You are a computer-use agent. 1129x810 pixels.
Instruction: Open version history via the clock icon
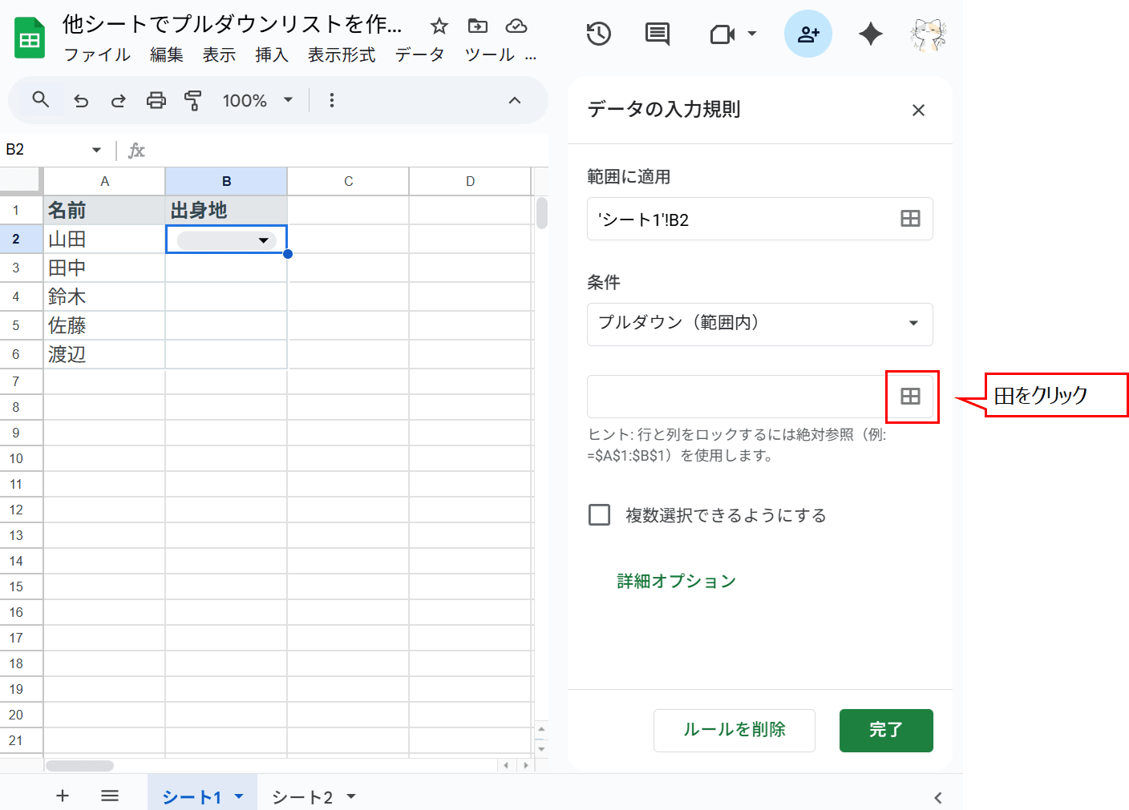tap(599, 34)
